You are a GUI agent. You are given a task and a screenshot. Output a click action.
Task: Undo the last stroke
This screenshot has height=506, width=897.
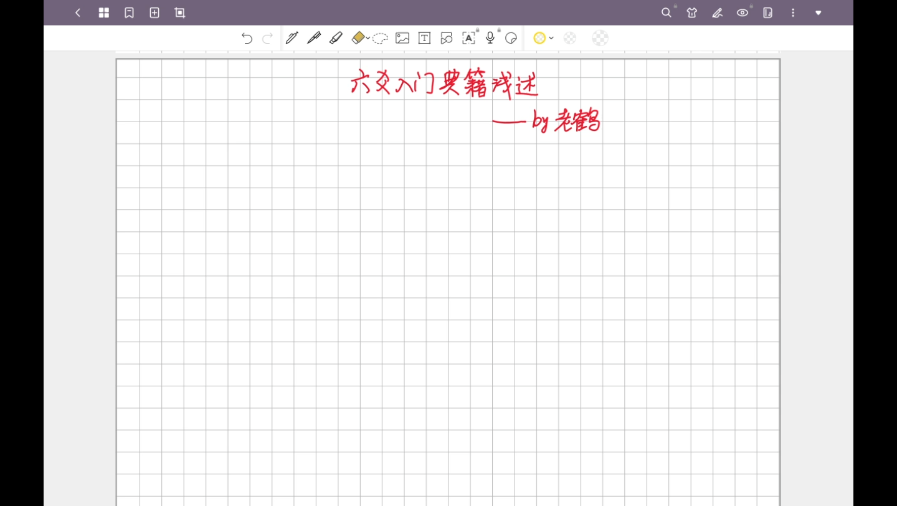click(247, 38)
